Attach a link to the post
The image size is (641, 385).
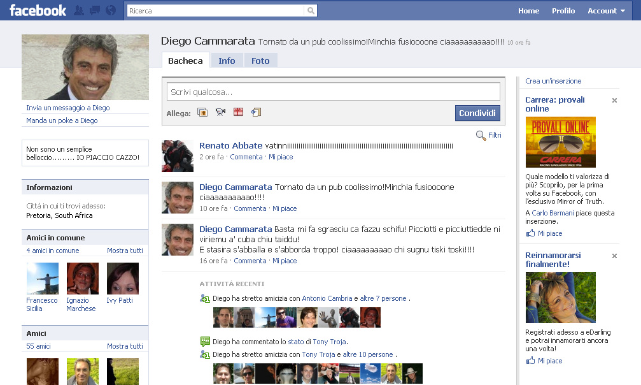(x=257, y=113)
